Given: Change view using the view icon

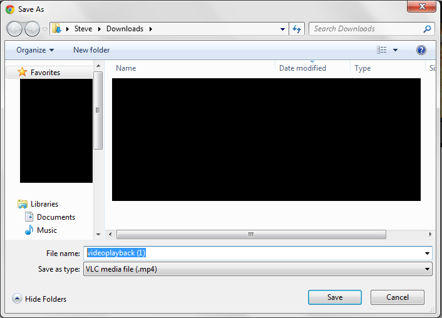Looking at the screenshot, I should pos(382,50).
